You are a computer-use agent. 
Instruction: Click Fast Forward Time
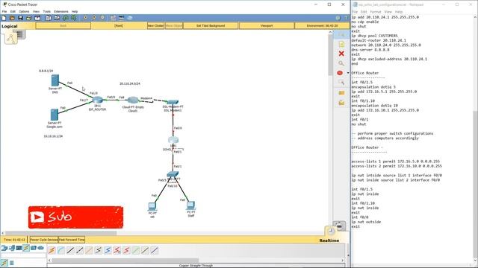pyautogui.click(x=72, y=240)
